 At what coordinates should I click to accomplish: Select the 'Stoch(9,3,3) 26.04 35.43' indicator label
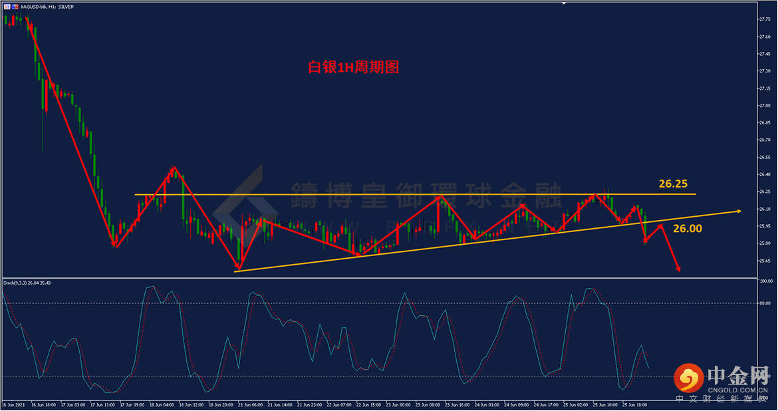(x=27, y=283)
